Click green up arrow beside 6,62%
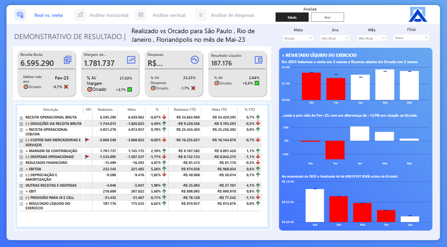The image size is (447, 247). tap(164, 203)
